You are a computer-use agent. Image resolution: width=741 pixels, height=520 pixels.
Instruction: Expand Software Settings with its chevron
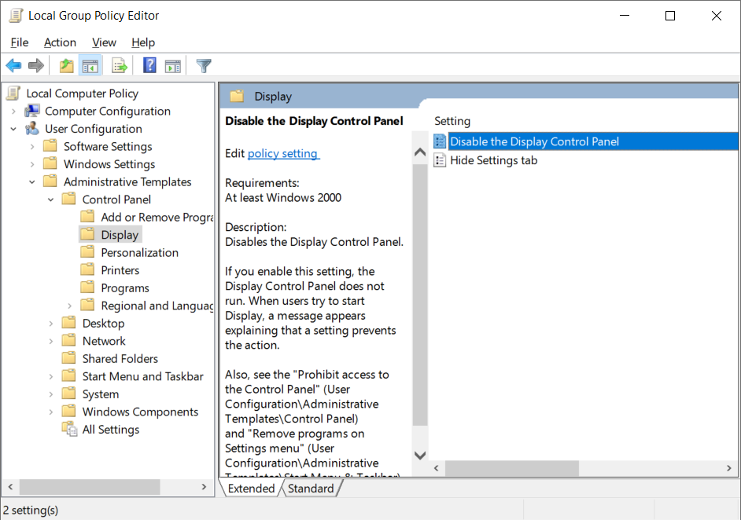32,147
